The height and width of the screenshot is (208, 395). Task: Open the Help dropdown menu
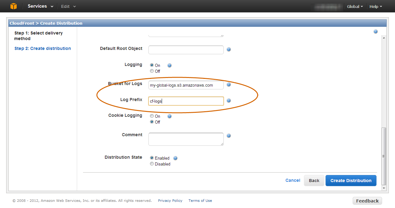(x=376, y=6)
